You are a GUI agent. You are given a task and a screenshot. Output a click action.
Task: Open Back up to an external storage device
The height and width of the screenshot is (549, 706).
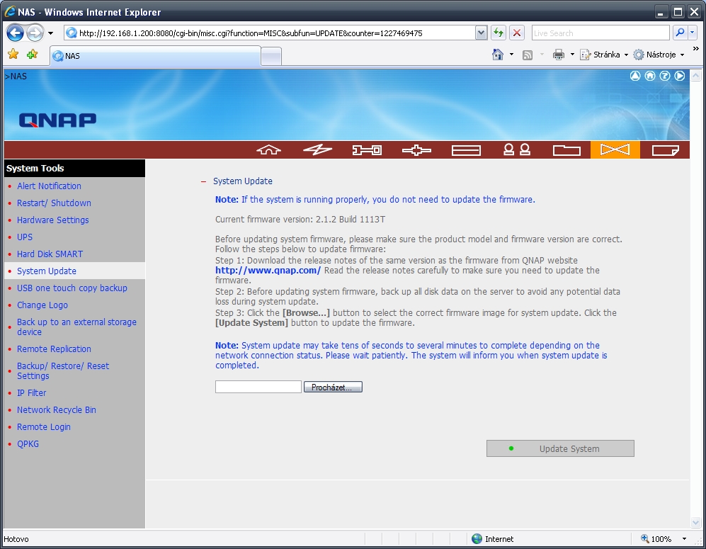76,327
